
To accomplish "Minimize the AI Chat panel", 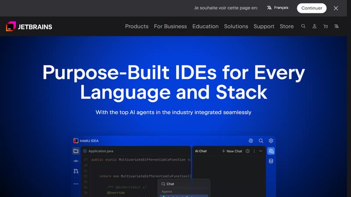I will click(x=261, y=151).
